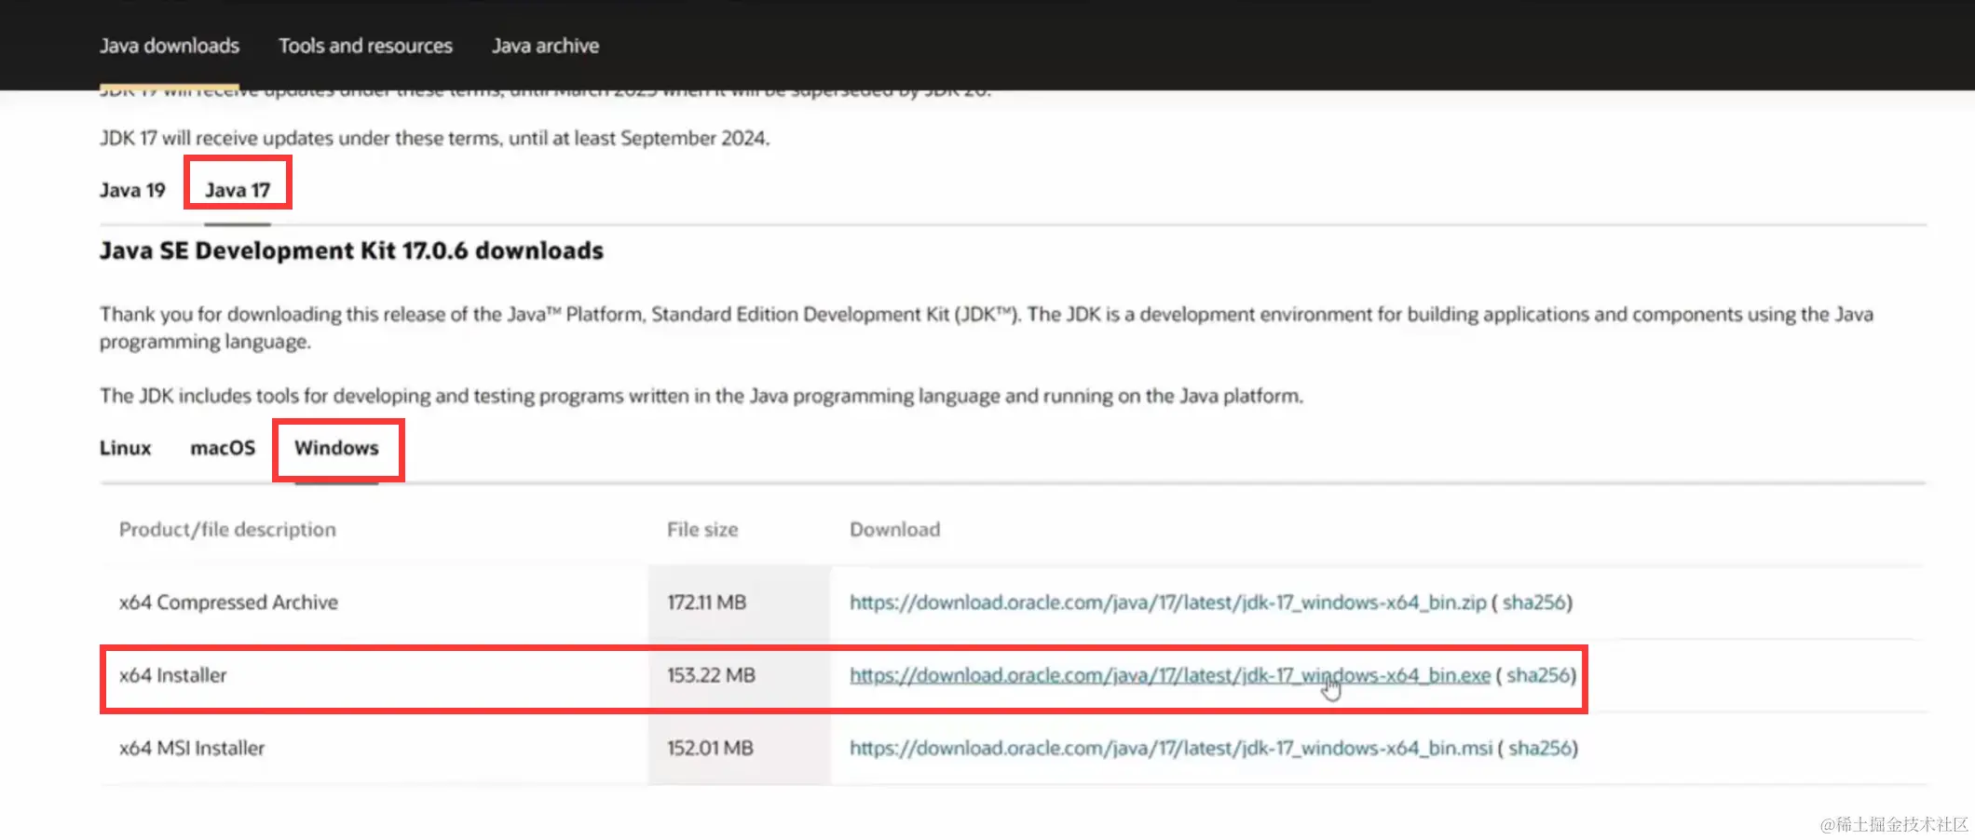Open the Java downloads nav tab
The image size is (1975, 840).
[170, 46]
